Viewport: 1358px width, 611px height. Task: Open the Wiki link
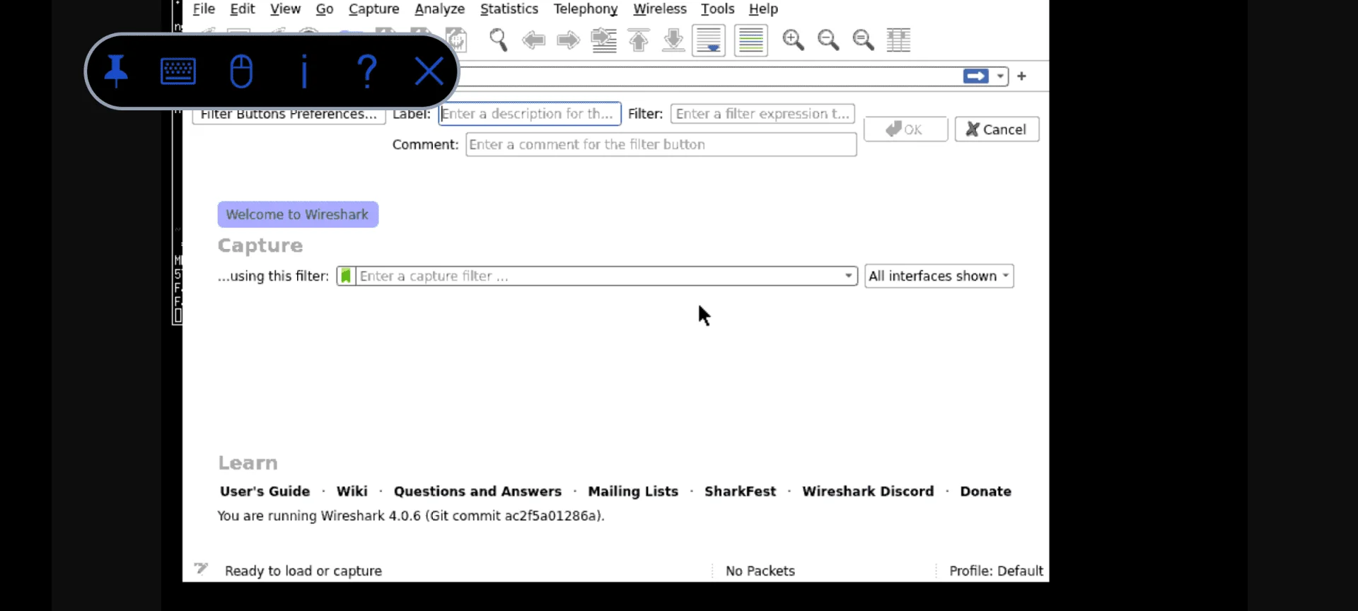click(352, 491)
